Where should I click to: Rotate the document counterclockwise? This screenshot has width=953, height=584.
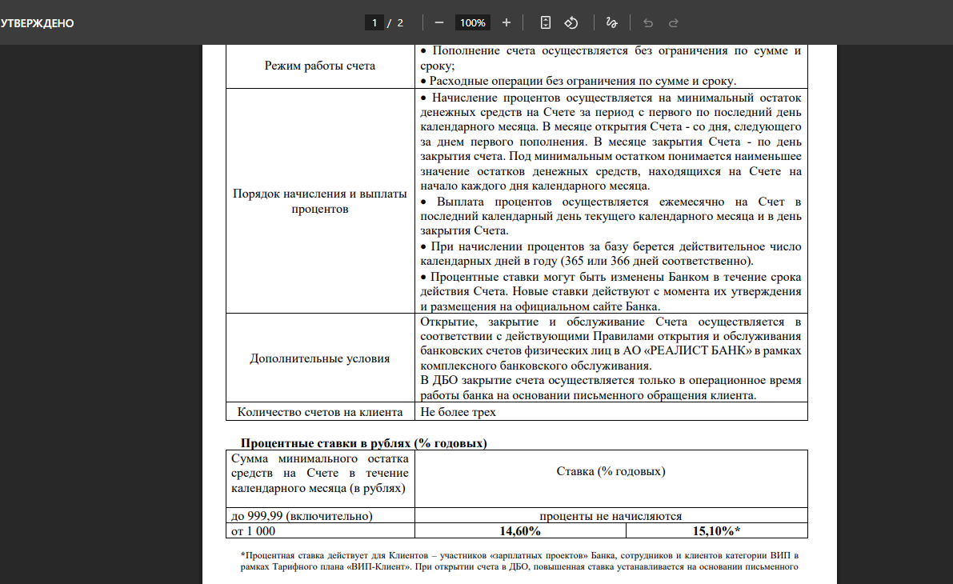[x=571, y=23]
